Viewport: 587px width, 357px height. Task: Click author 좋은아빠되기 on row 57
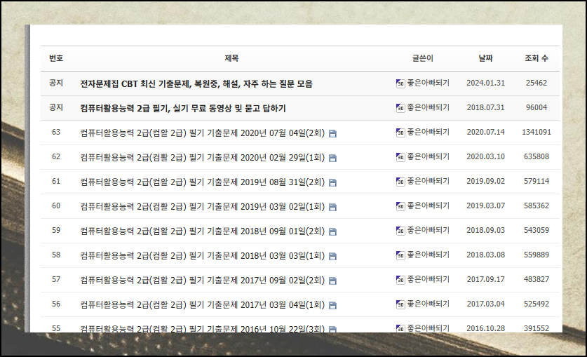point(429,280)
